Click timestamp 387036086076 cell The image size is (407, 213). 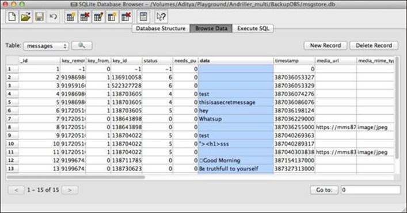pyautogui.click(x=294, y=102)
